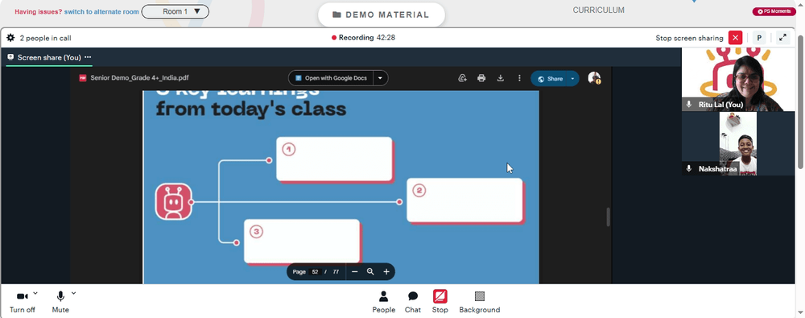Click the PDF viewer vertical scrollbar
Screen dimensions: 805x318
(x=609, y=217)
